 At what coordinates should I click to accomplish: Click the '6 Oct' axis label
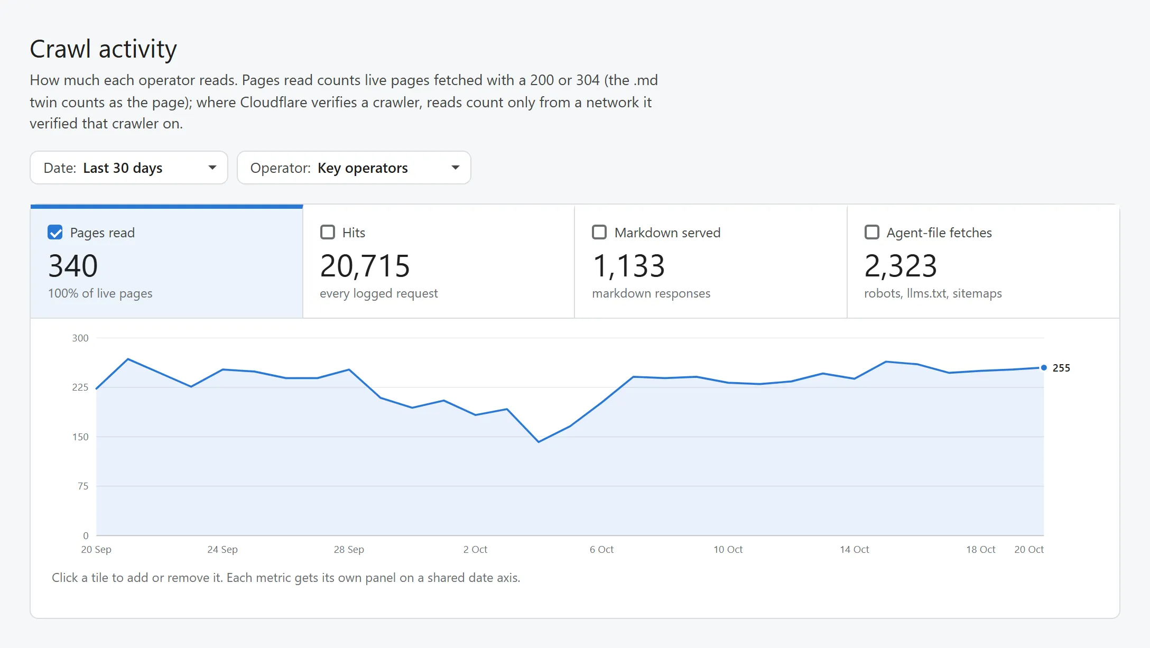click(601, 550)
